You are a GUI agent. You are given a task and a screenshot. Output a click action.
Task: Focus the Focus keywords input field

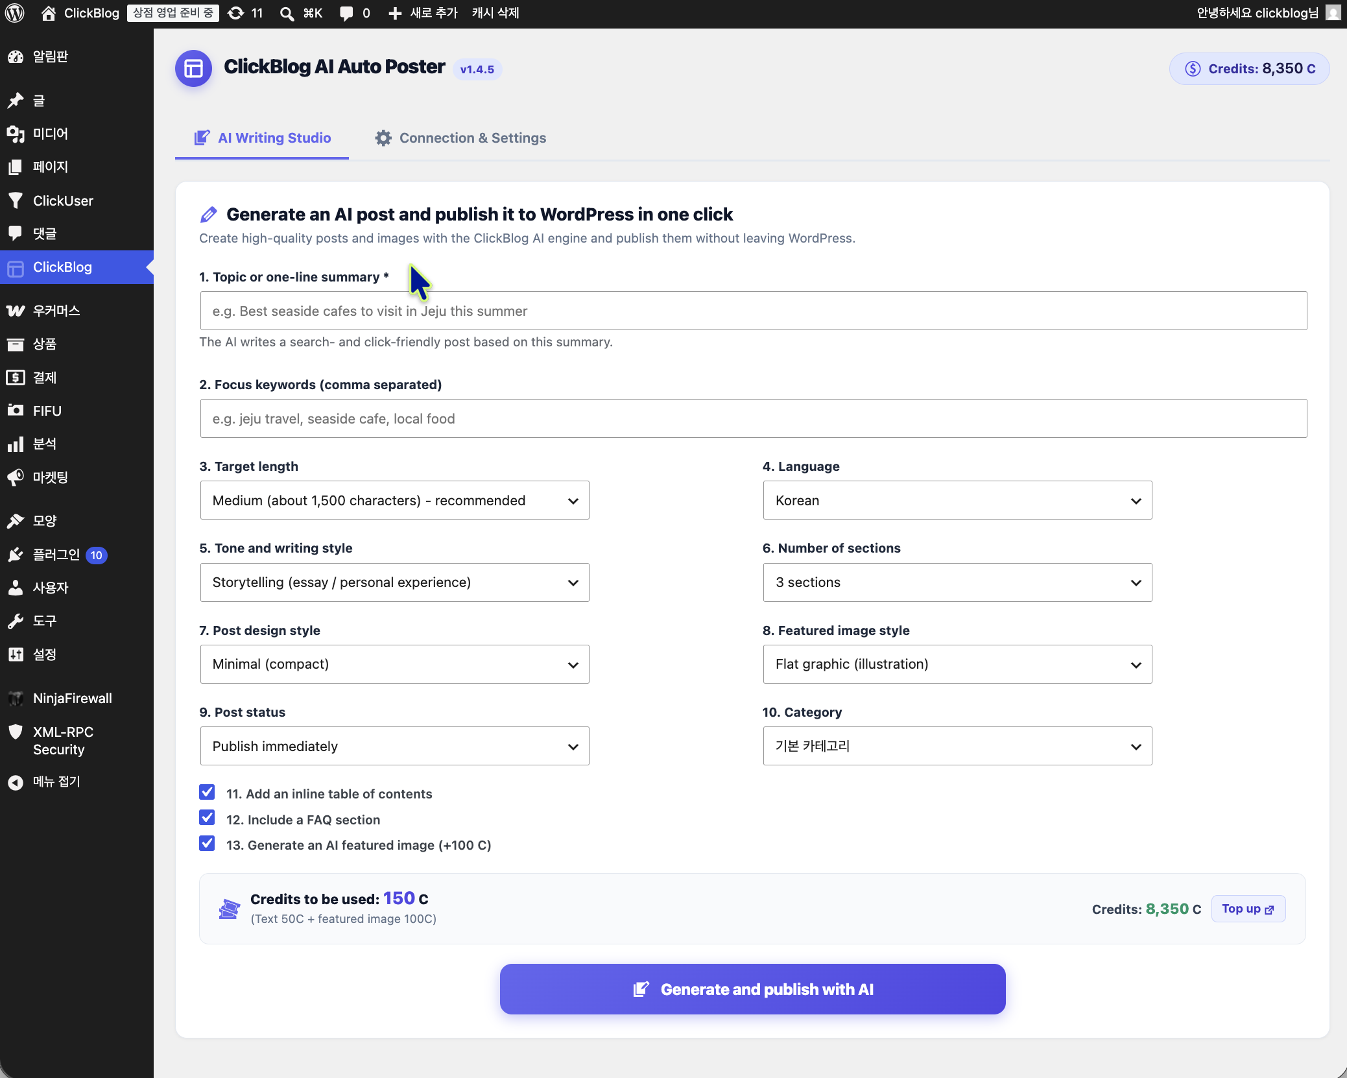tap(753, 418)
